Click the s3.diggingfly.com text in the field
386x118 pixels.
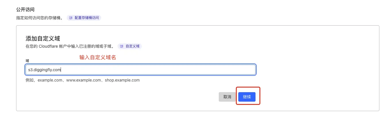44,69
